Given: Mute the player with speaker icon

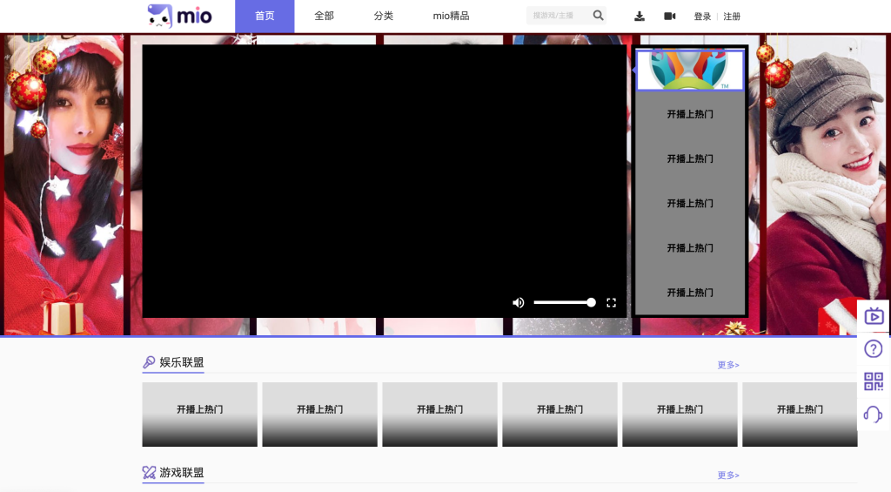Looking at the screenshot, I should tap(519, 302).
